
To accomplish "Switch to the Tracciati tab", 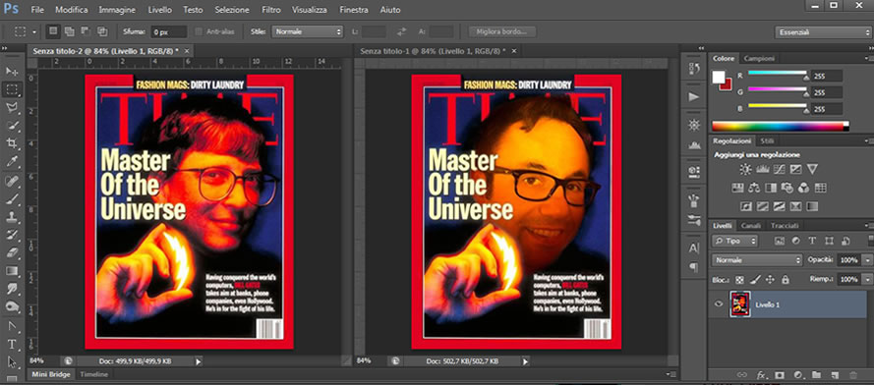I will 785,226.
